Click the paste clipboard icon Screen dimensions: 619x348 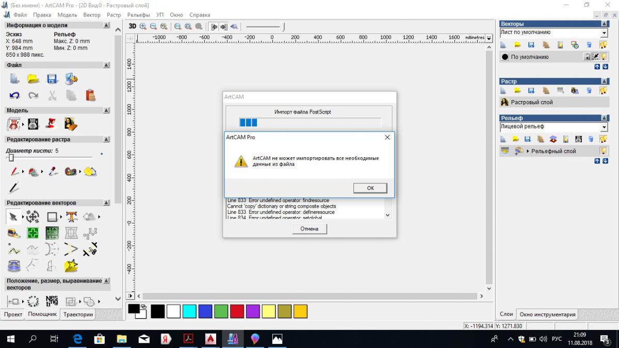(91, 95)
